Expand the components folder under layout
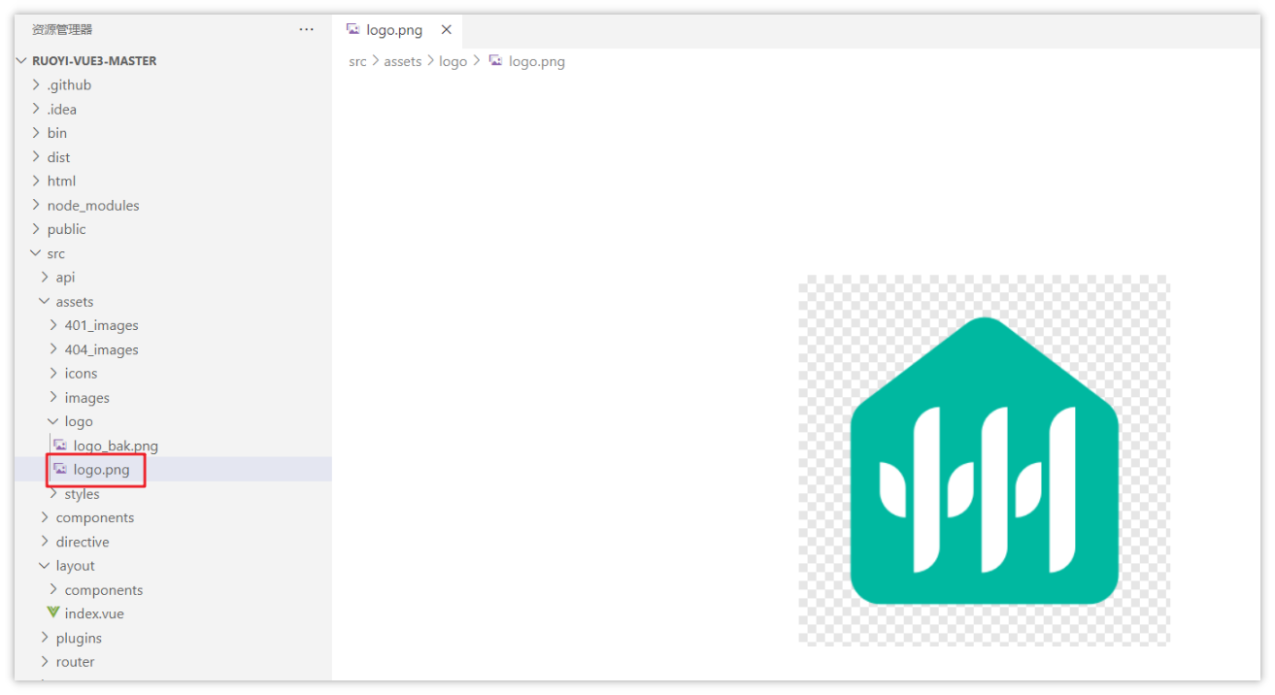This screenshot has height=695, width=1275. coord(53,589)
